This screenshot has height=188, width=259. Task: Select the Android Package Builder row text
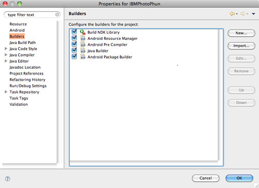(110, 57)
